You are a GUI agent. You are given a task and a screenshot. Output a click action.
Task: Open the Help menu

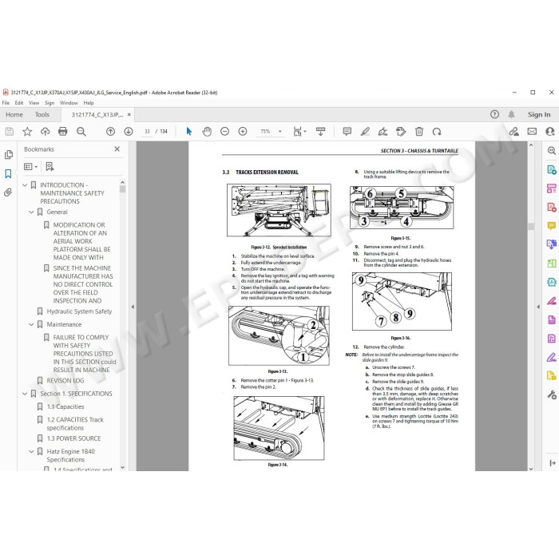point(89,103)
